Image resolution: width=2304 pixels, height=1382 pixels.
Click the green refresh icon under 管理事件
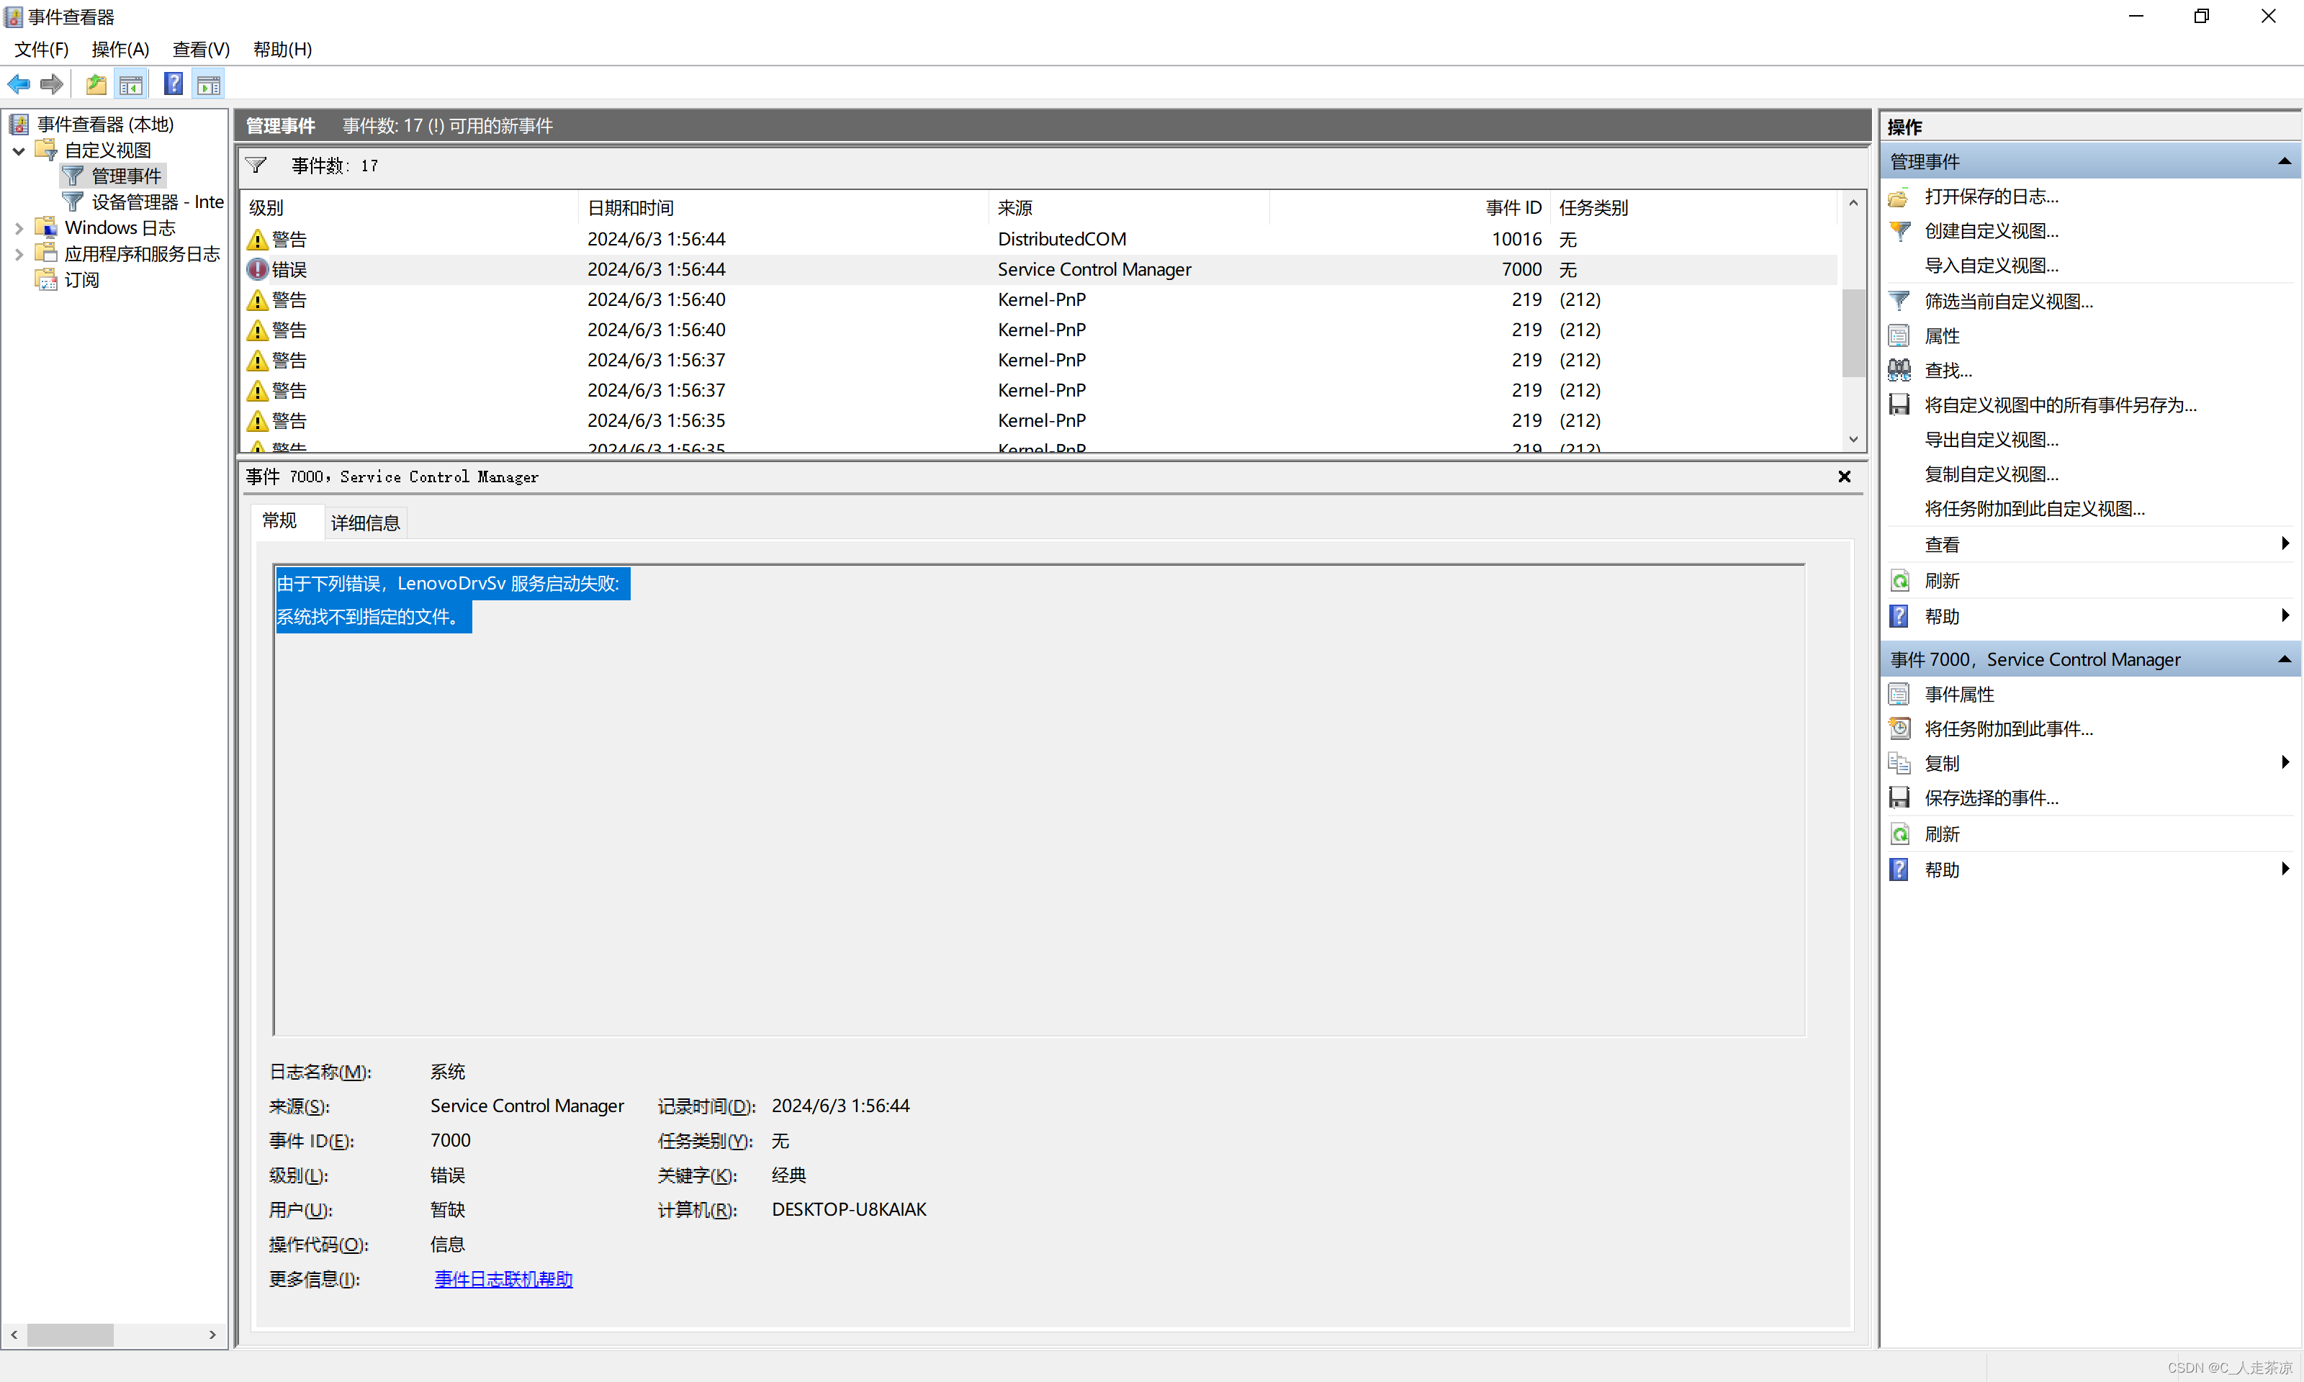(x=1899, y=581)
